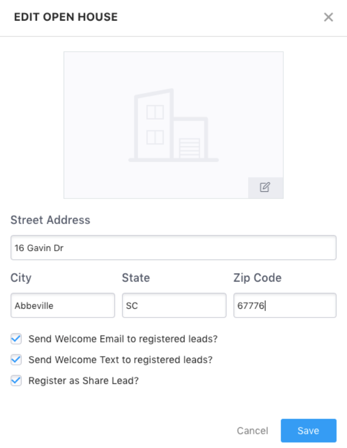Click the Register as Share Lead label
Viewport: 347px width, 448px height.
83,381
